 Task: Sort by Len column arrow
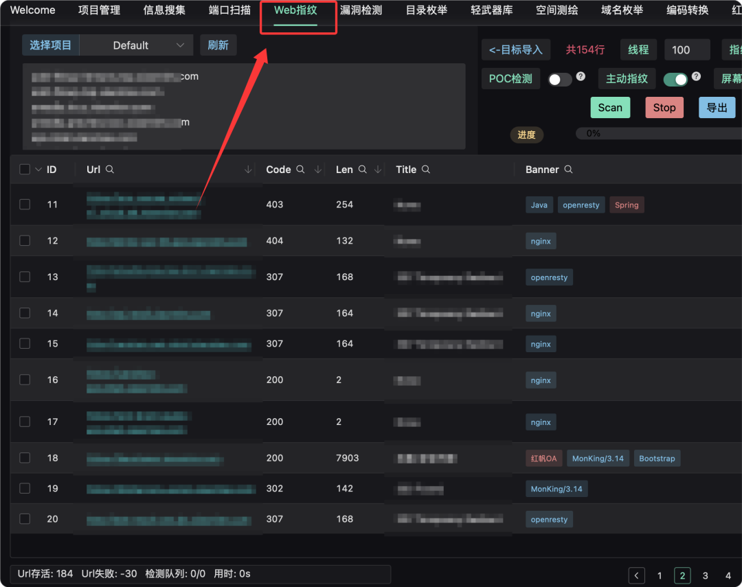378,170
